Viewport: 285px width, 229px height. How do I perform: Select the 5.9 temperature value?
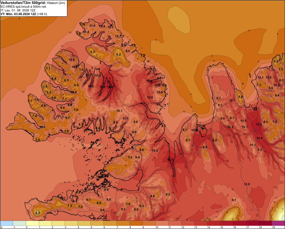pos(241,97)
